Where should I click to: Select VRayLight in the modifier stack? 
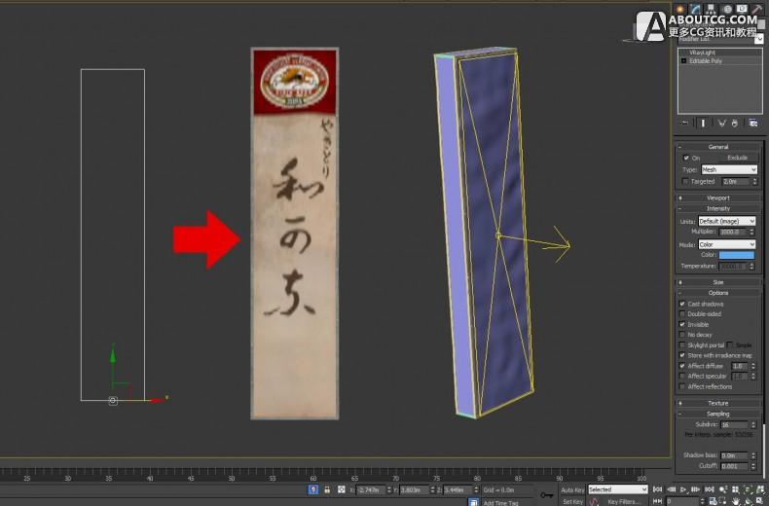coord(703,53)
